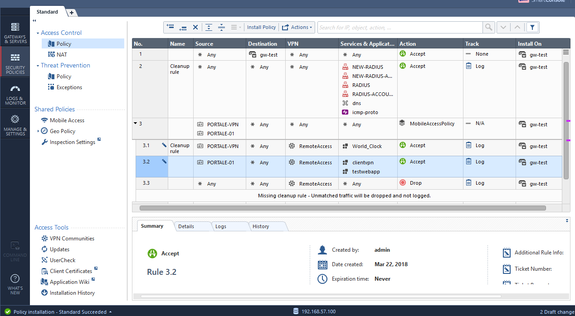Viewport: 575px width, 316px height.
Task: Jump to previous search result arrow
Action: [x=517, y=27]
